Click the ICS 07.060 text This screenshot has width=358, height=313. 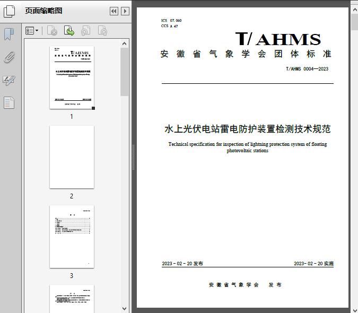coord(171,21)
